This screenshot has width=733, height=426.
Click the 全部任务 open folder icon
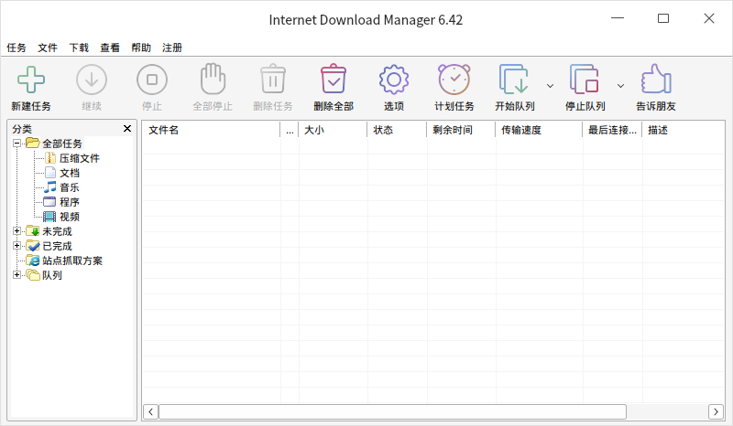(33, 143)
